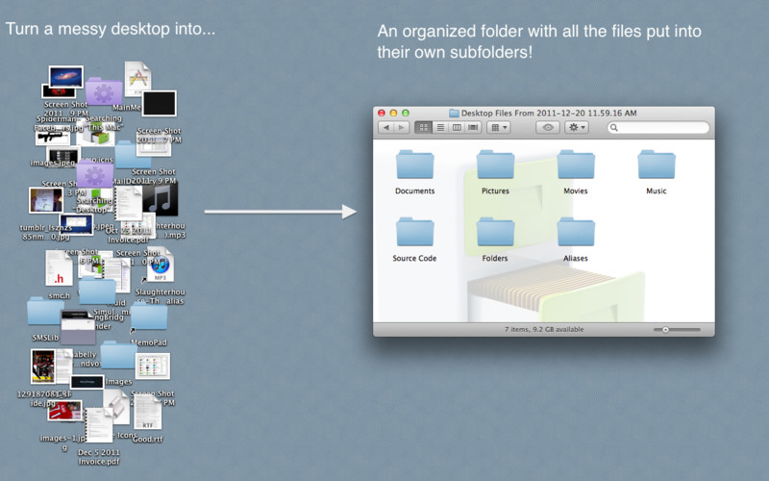Switch to icon view mode
This screenshot has height=481, width=769.
point(423,128)
